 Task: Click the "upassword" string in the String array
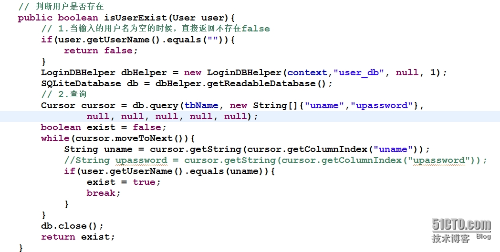(x=382, y=105)
